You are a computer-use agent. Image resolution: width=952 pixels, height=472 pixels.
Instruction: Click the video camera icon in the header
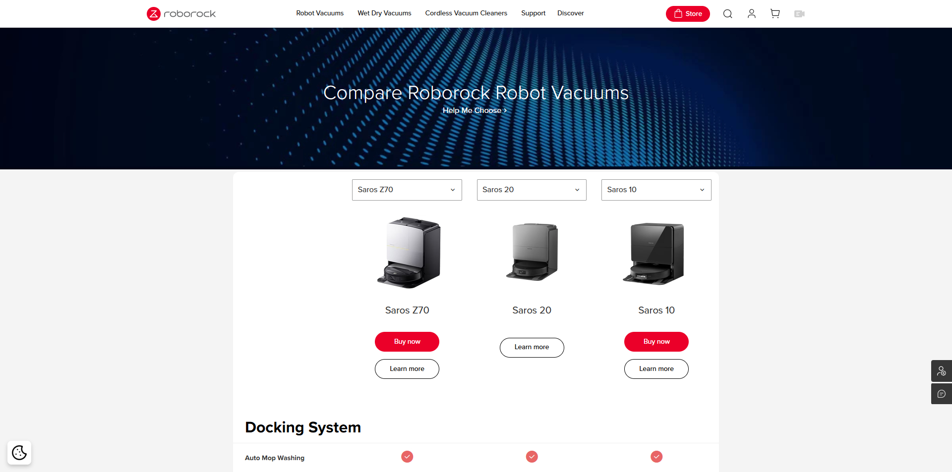799,13
